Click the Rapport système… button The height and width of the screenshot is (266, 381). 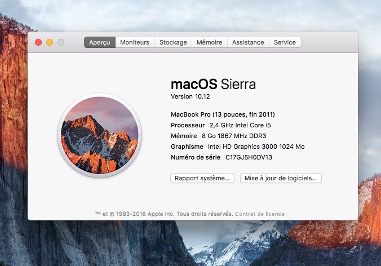click(x=202, y=178)
